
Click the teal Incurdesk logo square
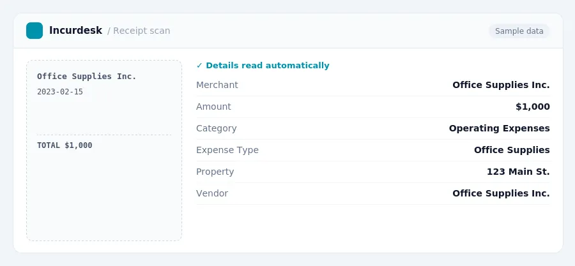click(34, 31)
